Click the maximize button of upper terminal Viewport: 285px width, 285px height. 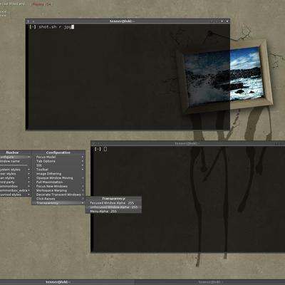222,21
